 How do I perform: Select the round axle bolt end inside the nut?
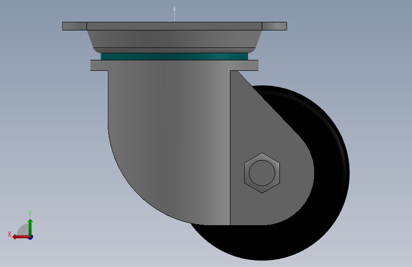point(262,173)
